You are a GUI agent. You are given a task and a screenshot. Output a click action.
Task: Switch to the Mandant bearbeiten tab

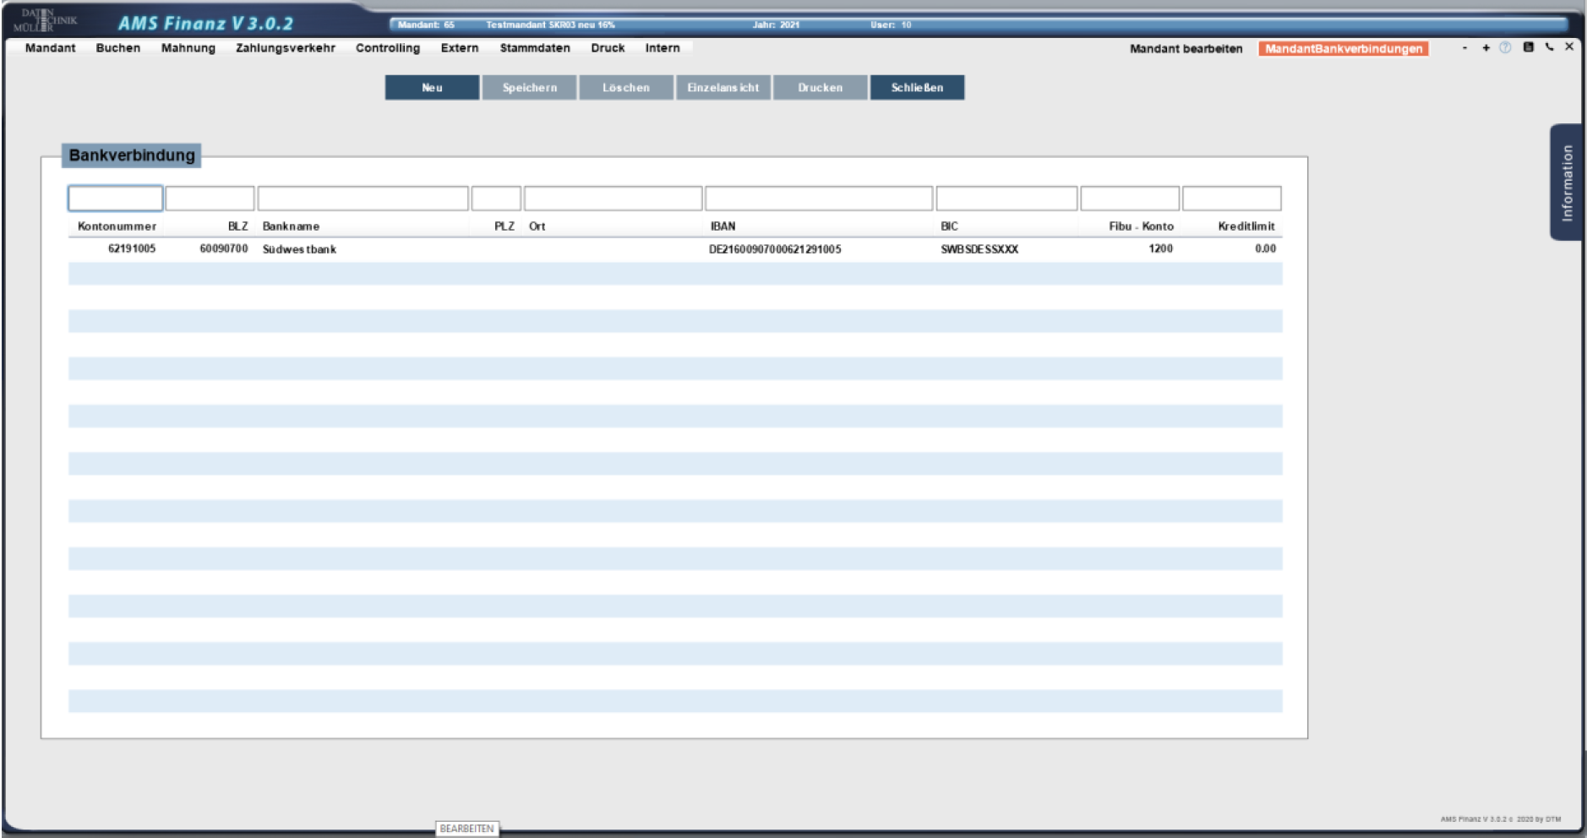pyautogui.click(x=1186, y=49)
